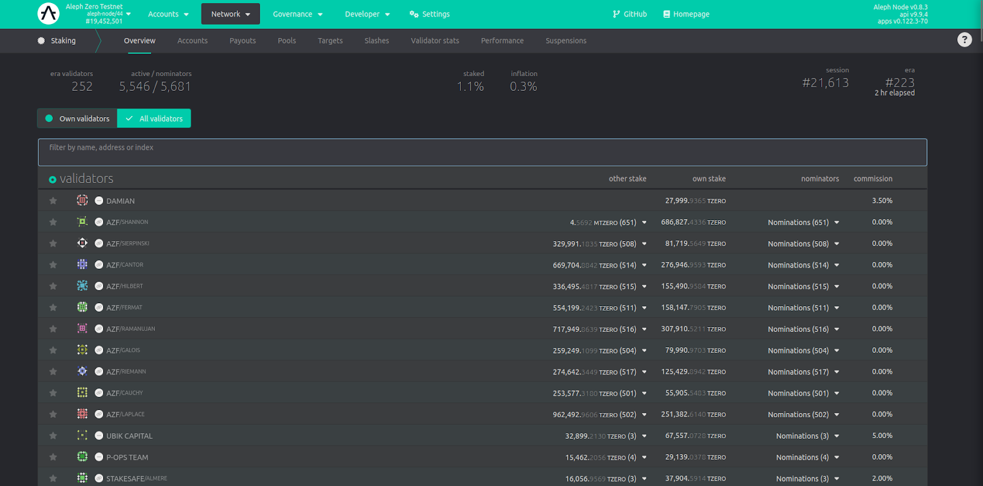The image size is (983, 486).
Task: Favorite the DAMIAN validator star
Action: [x=53, y=201]
